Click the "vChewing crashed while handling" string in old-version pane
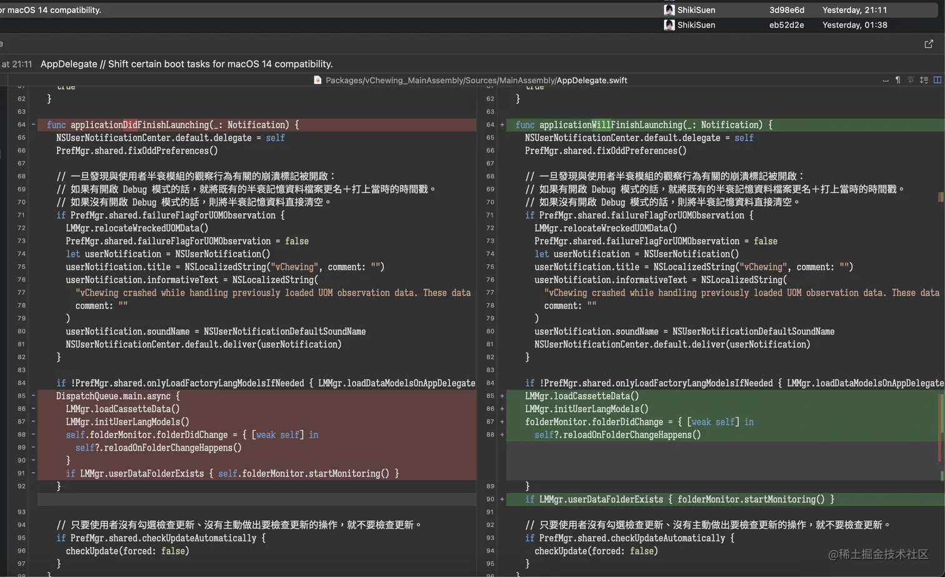Screen dimensions: 945x577 (273, 293)
